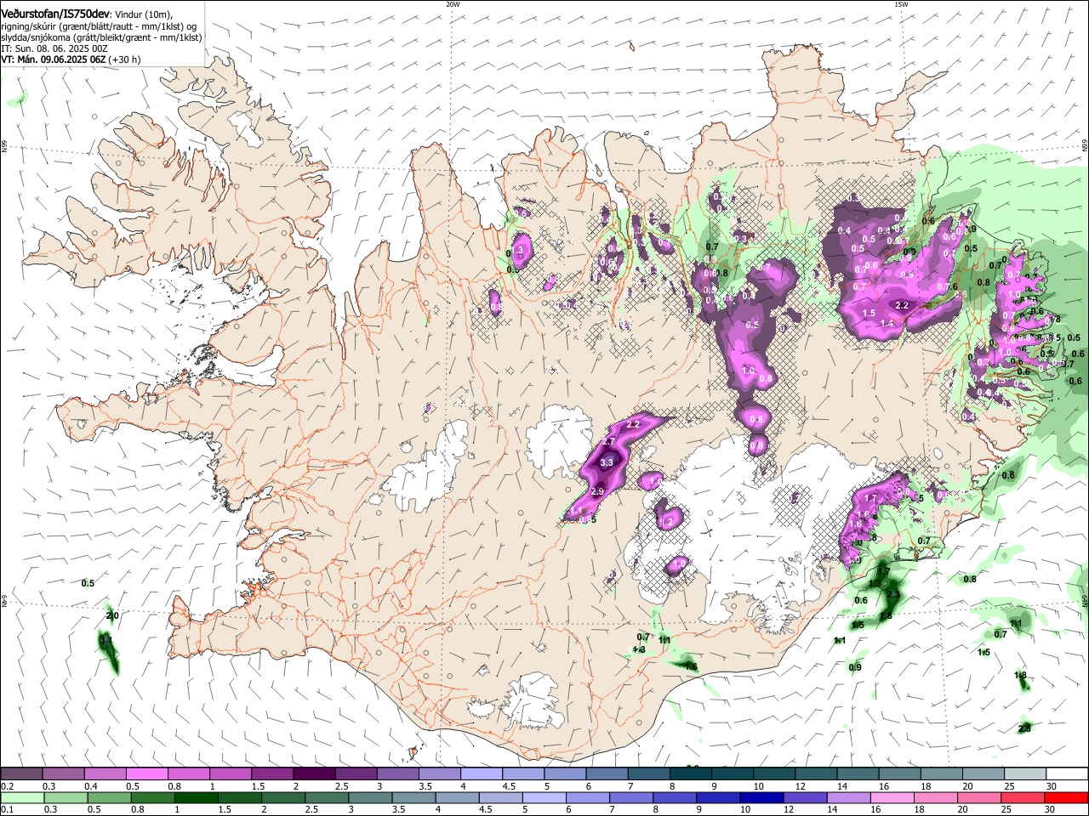Select rain scale swatch 10–12 deep blue
This screenshot has width=1089, height=816.
(x=761, y=798)
